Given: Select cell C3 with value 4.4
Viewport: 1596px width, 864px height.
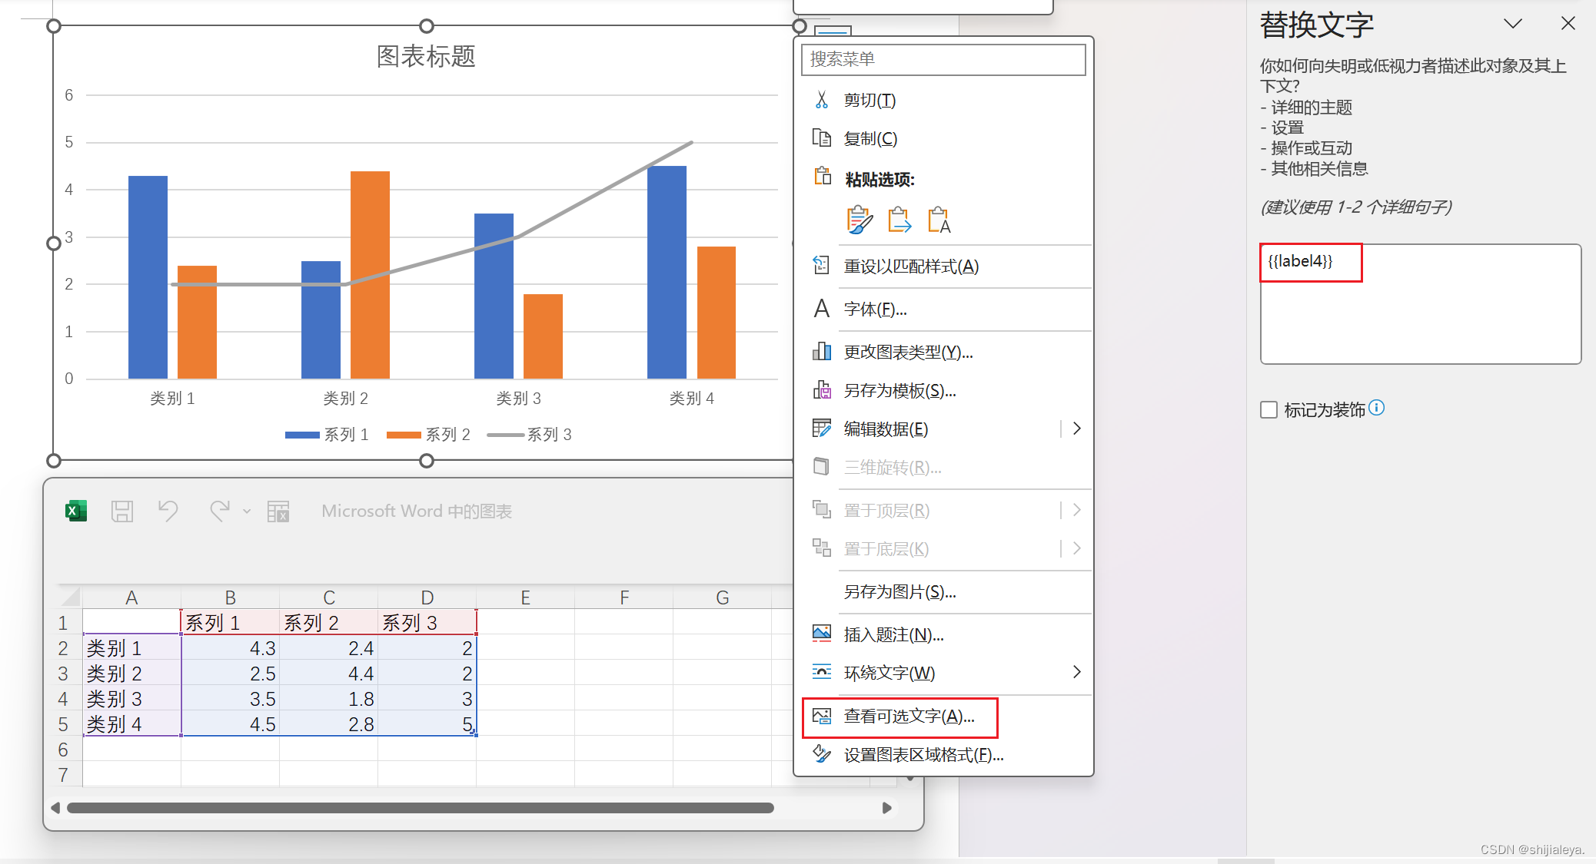Looking at the screenshot, I should [328, 673].
